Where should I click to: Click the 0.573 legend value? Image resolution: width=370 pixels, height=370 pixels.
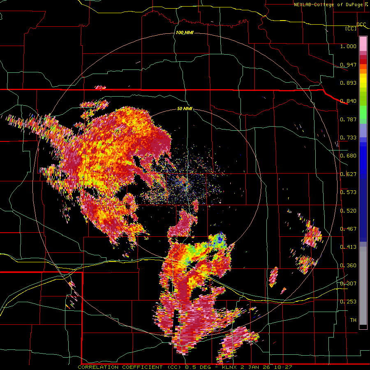point(348,192)
